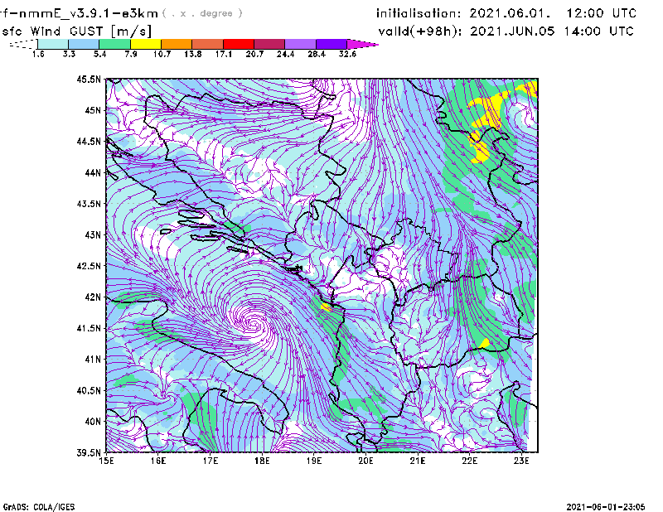Click the "20E" longitude label
The height and width of the screenshot is (512, 663).
[x=365, y=461]
